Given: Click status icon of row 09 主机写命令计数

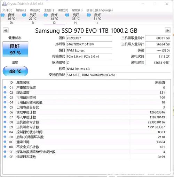Looking at the screenshot, I should (5, 127).
